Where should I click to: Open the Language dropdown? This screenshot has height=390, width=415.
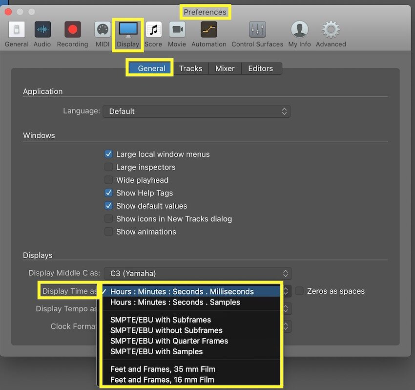[197, 111]
